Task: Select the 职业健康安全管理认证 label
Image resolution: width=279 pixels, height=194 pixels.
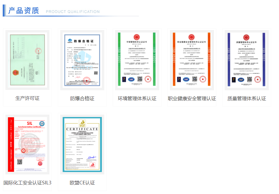Action: pos(192,98)
